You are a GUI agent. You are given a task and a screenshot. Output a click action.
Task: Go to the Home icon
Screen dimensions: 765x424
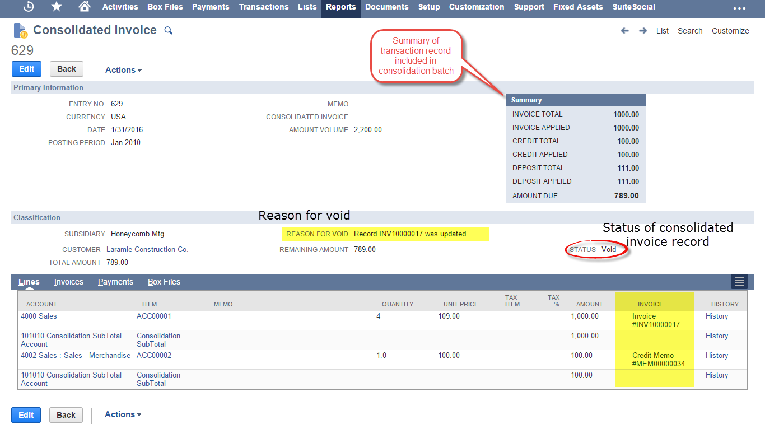tap(85, 7)
